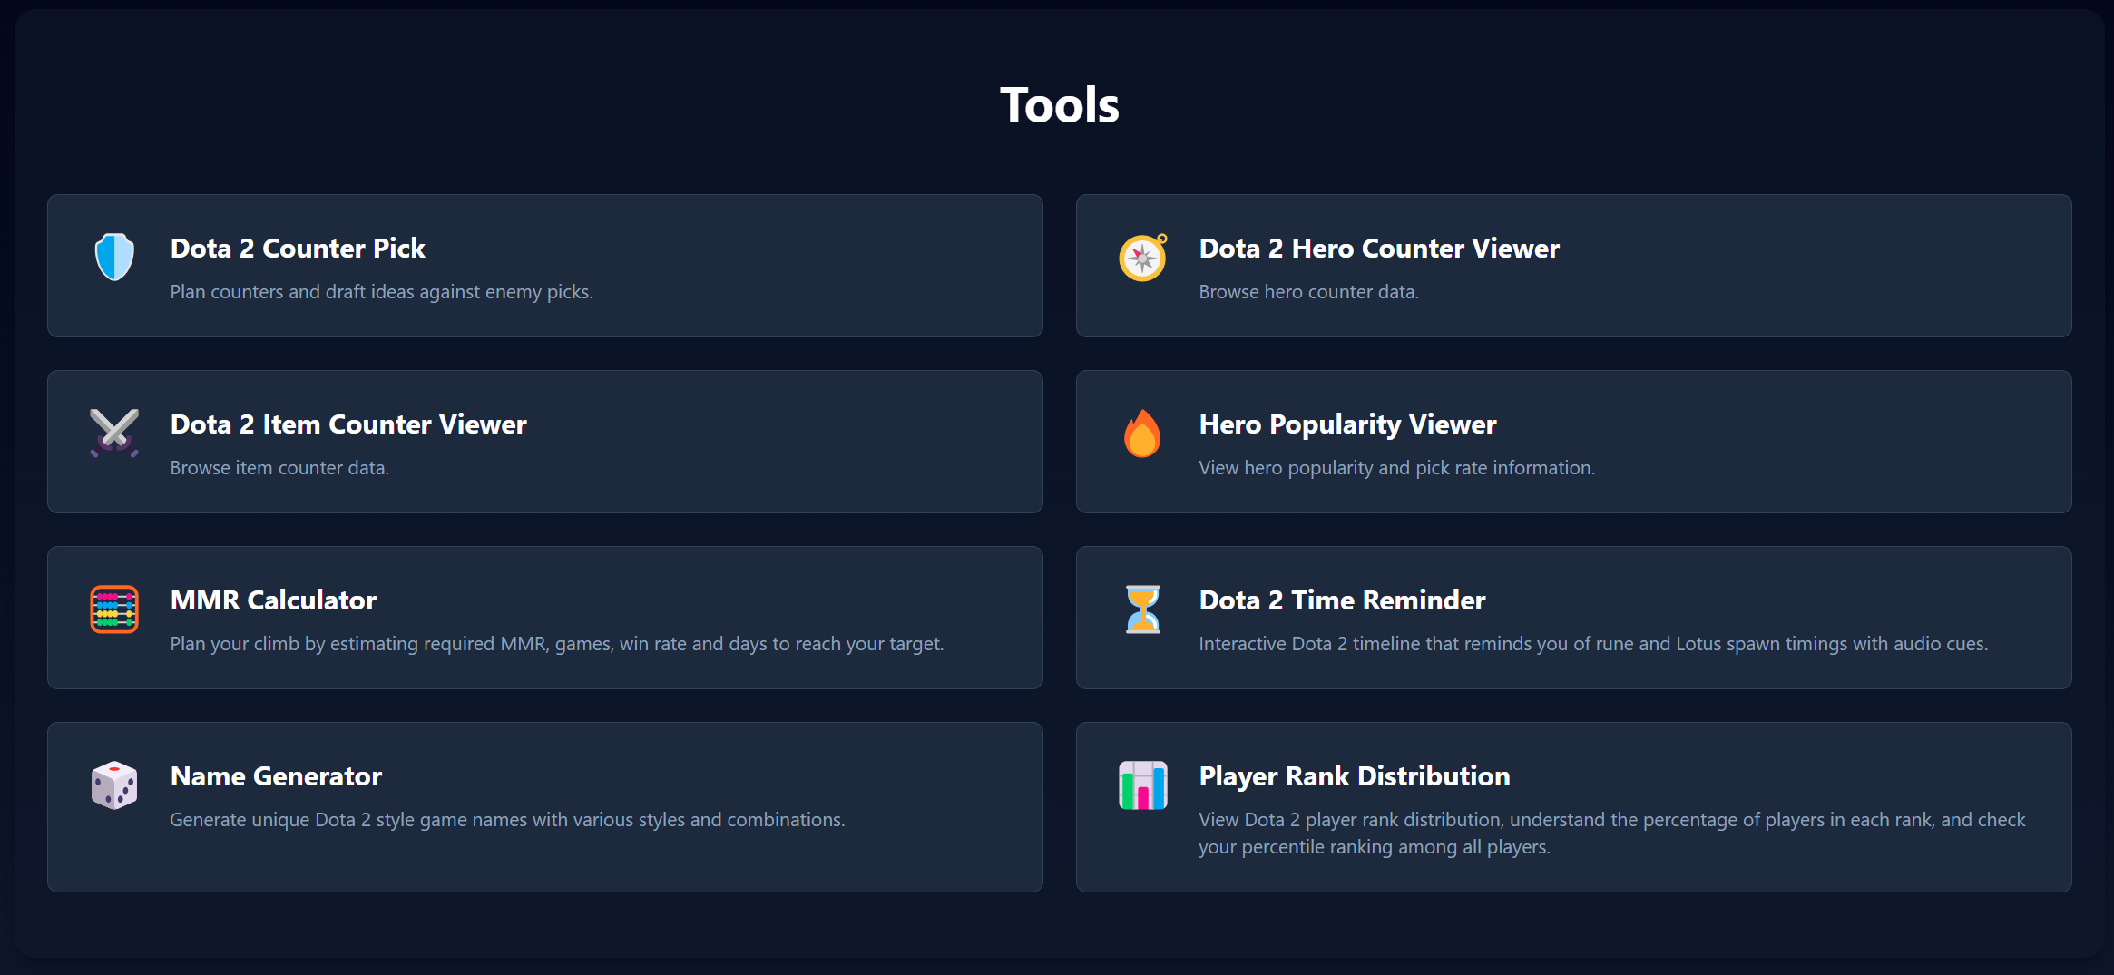This screenshot has width=2114, height=975.
Task: Click the Name Generator card
Action: [544, 806]
